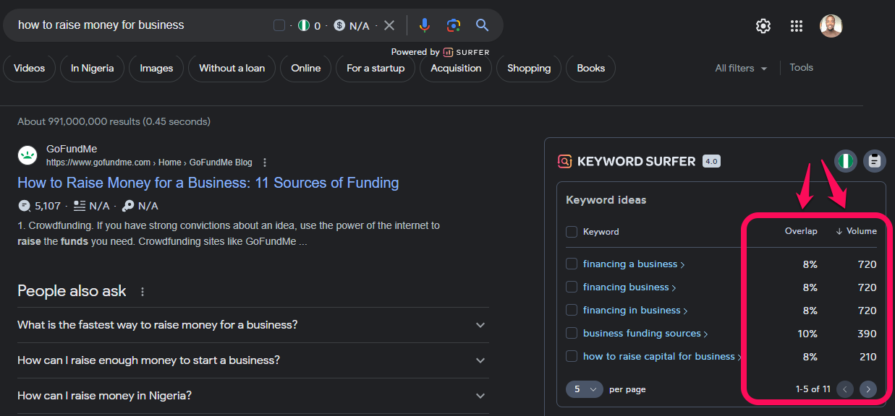
Task: Click the Nigeria flag icon in search bar
Action: [x=304, y=25]
